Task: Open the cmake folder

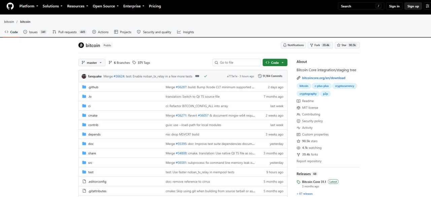Action: point(93,115)
